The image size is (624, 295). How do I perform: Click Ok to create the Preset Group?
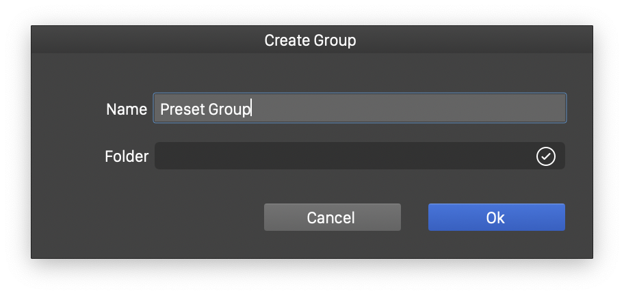pyautogui.click(x=496, y=217)
